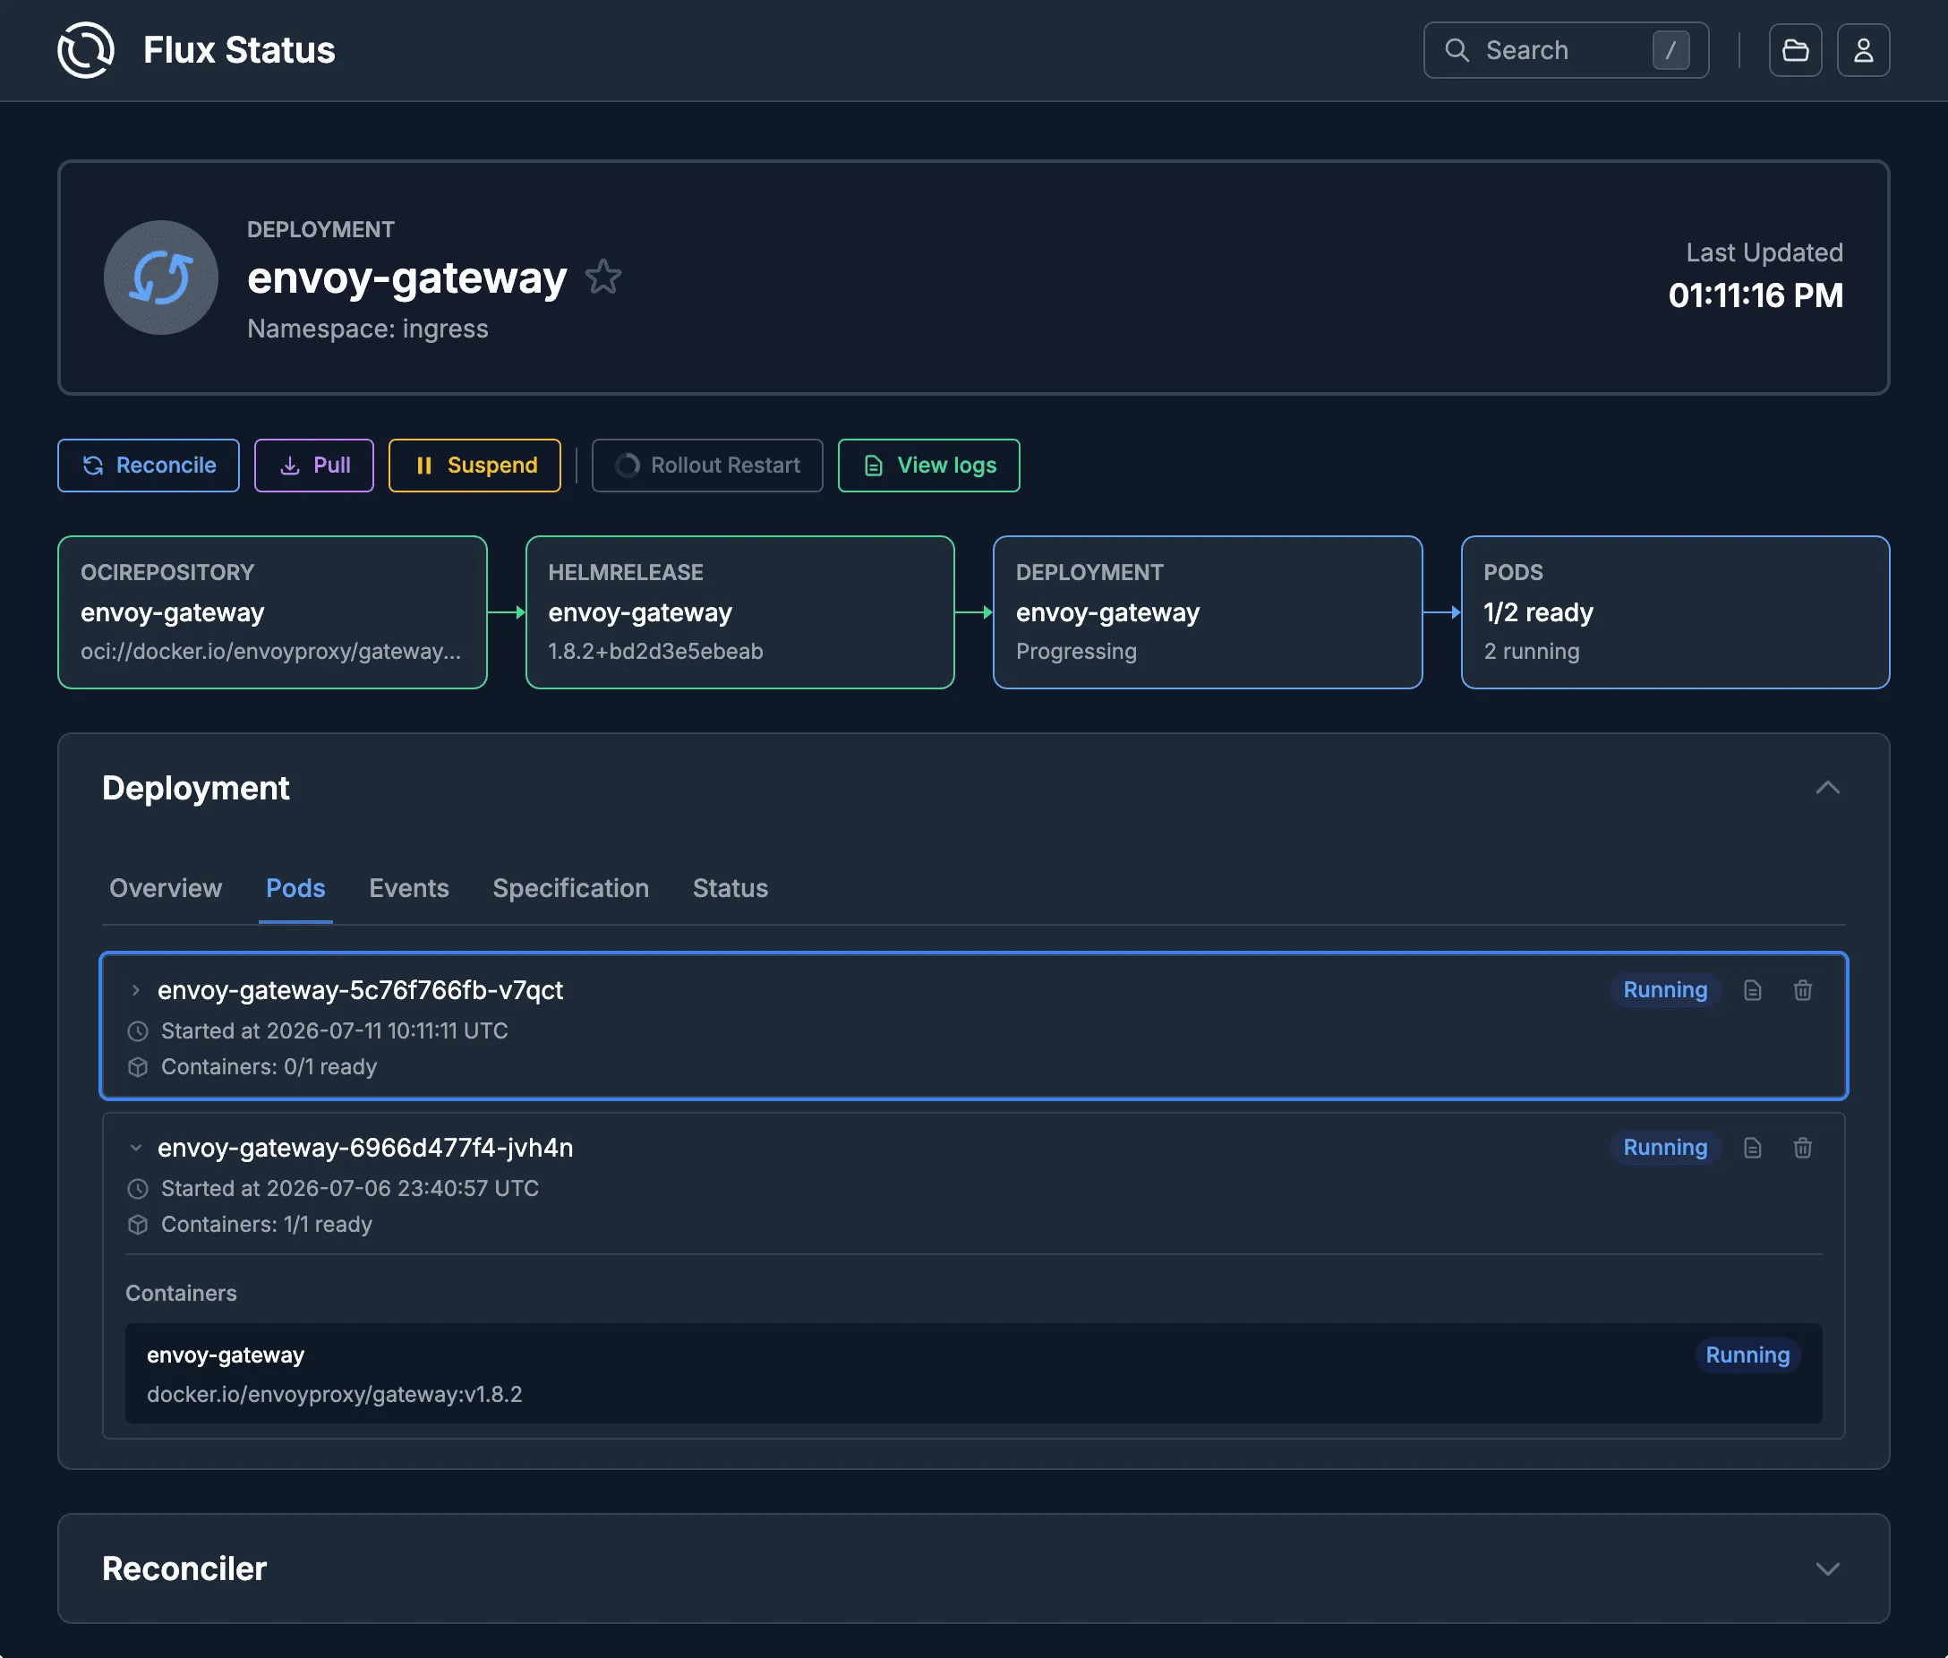Click image text docker.io/envoyproxy/gateway:v1.8.2

click(334, 1394)
